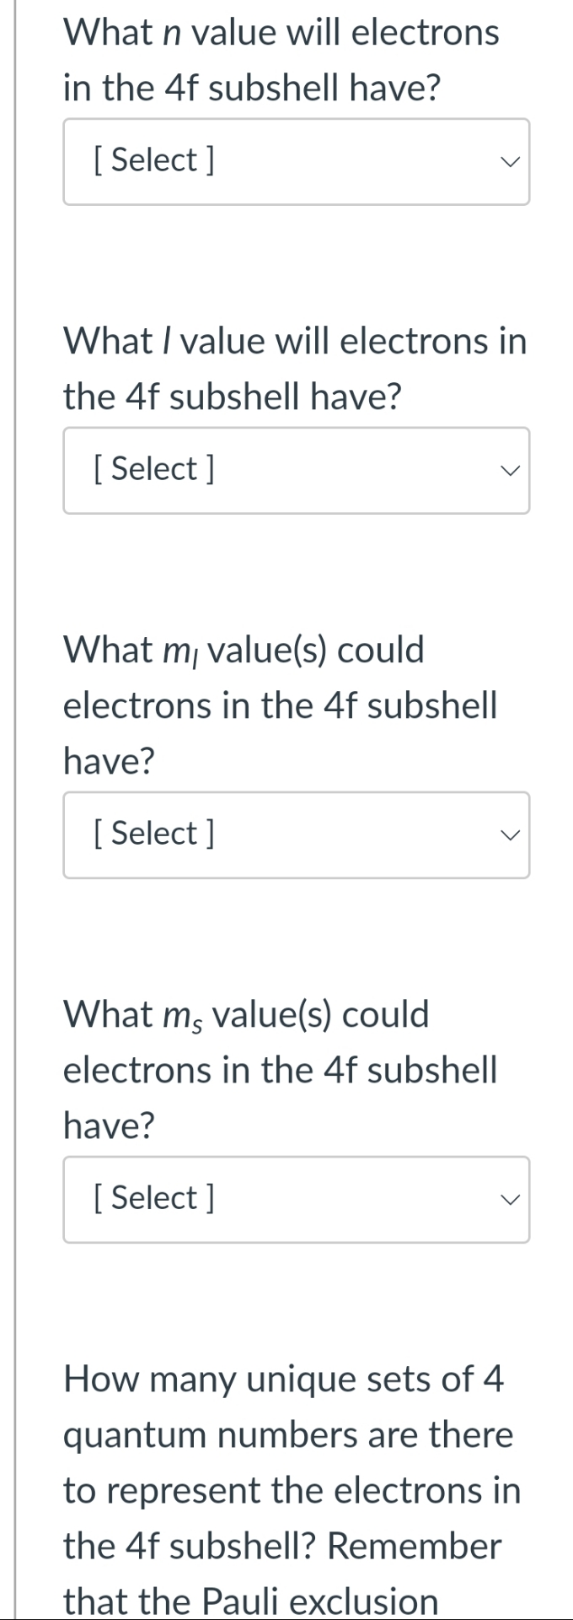Open the ms value(s) Select dropdown
Image resolution: width=573 pixels, height=1620 pixels.
pos(297,1199)
